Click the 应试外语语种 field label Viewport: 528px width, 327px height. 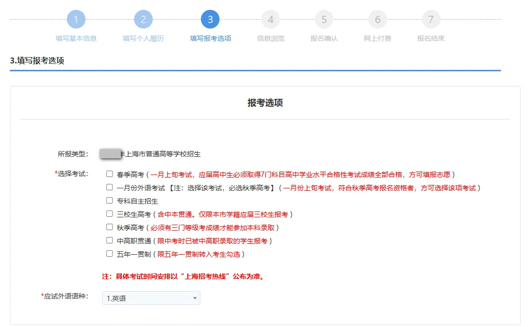coord(65,297)
